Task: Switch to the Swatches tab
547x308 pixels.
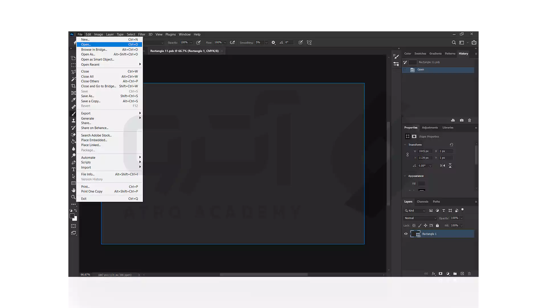Action: [420, 54]
